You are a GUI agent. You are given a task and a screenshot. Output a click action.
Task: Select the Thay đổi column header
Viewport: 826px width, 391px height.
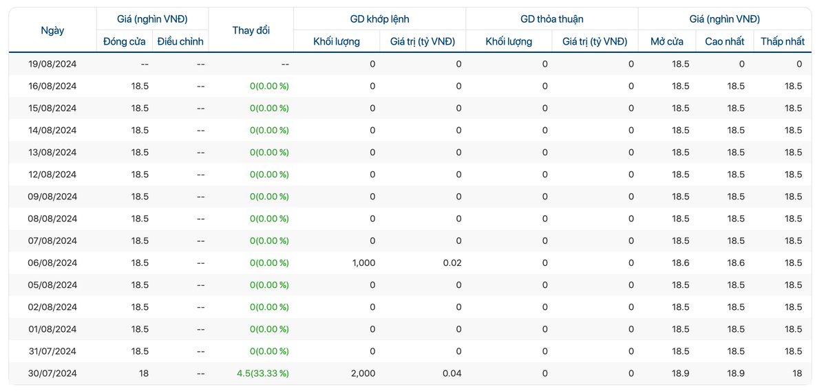[251, 30]
